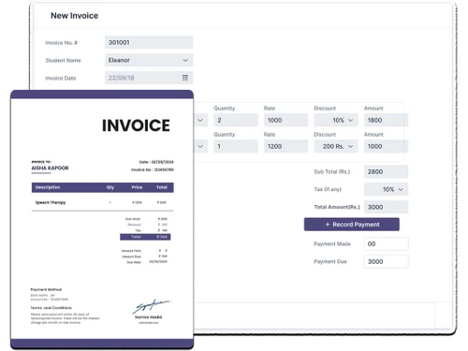
Task: Open the Student Name dropdown showing Eleanor
Action: [149, 60]
